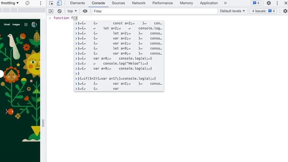Viewport: 288px width, 162px height.
Task: Click the issues counter badge in the top bar
Action: tap(256, 3)
